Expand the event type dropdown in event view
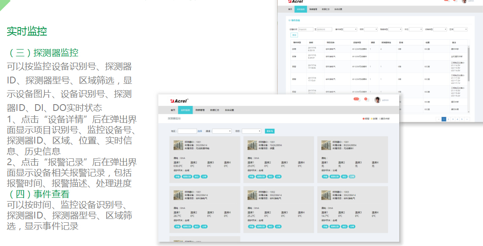 point(350,29)
